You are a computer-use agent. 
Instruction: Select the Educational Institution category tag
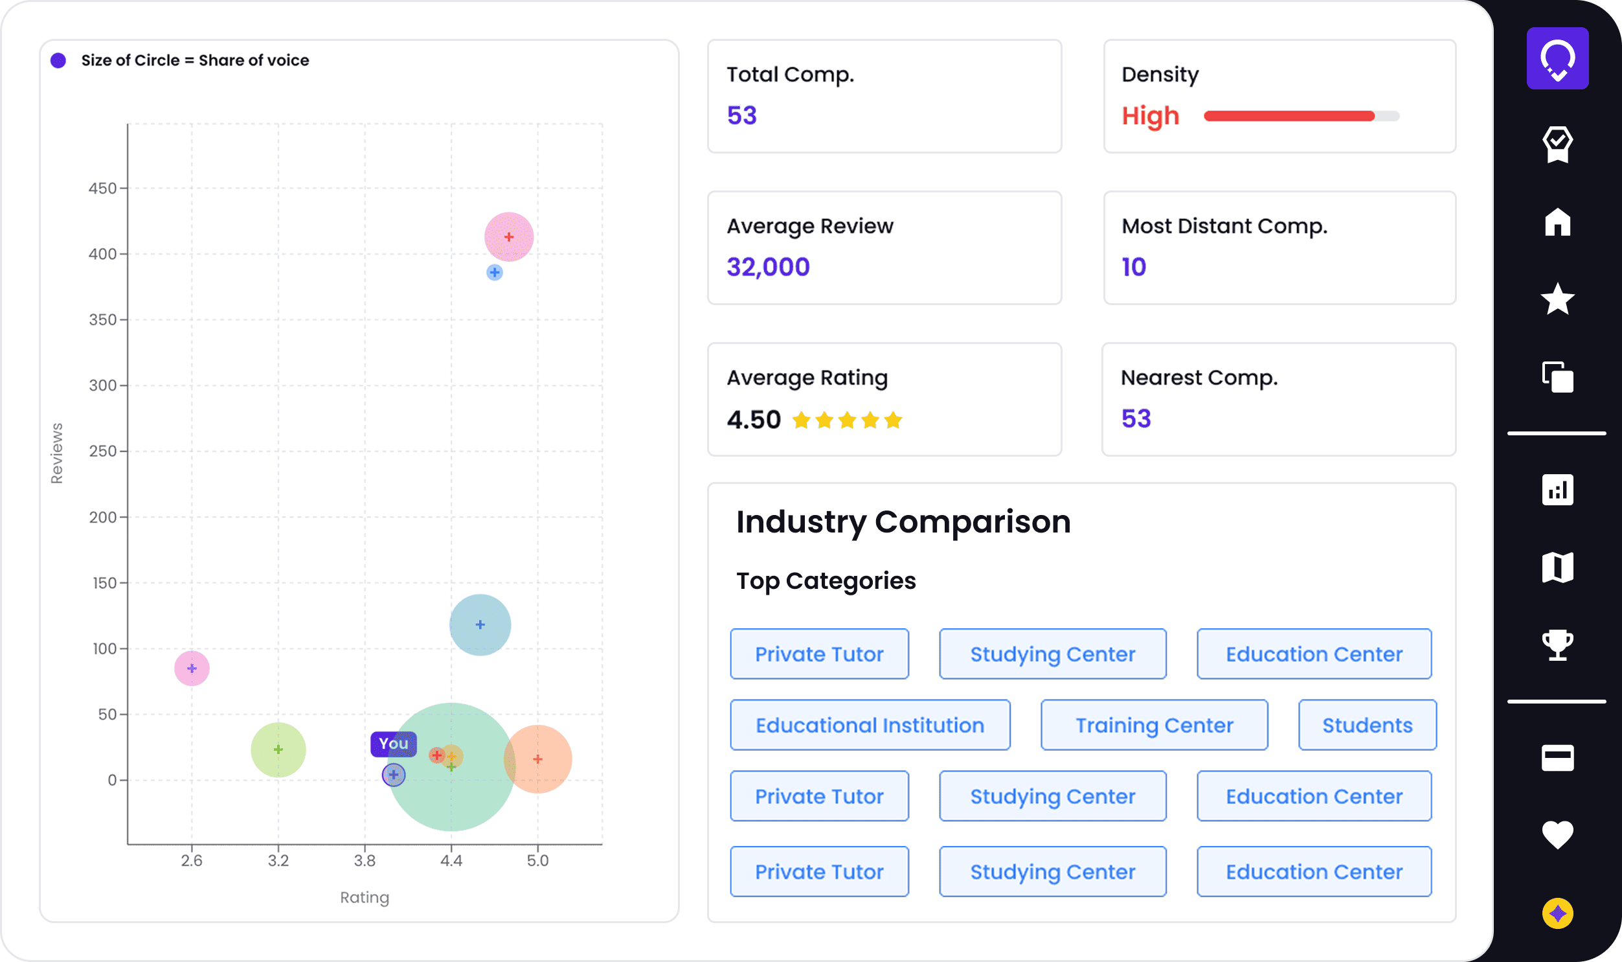pos(870,725)
